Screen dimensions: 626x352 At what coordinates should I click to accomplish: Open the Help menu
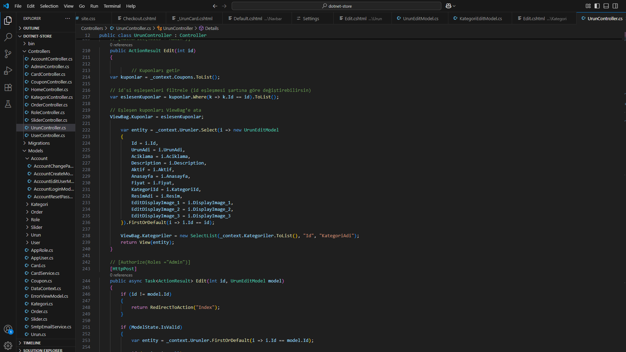[131, 6]
